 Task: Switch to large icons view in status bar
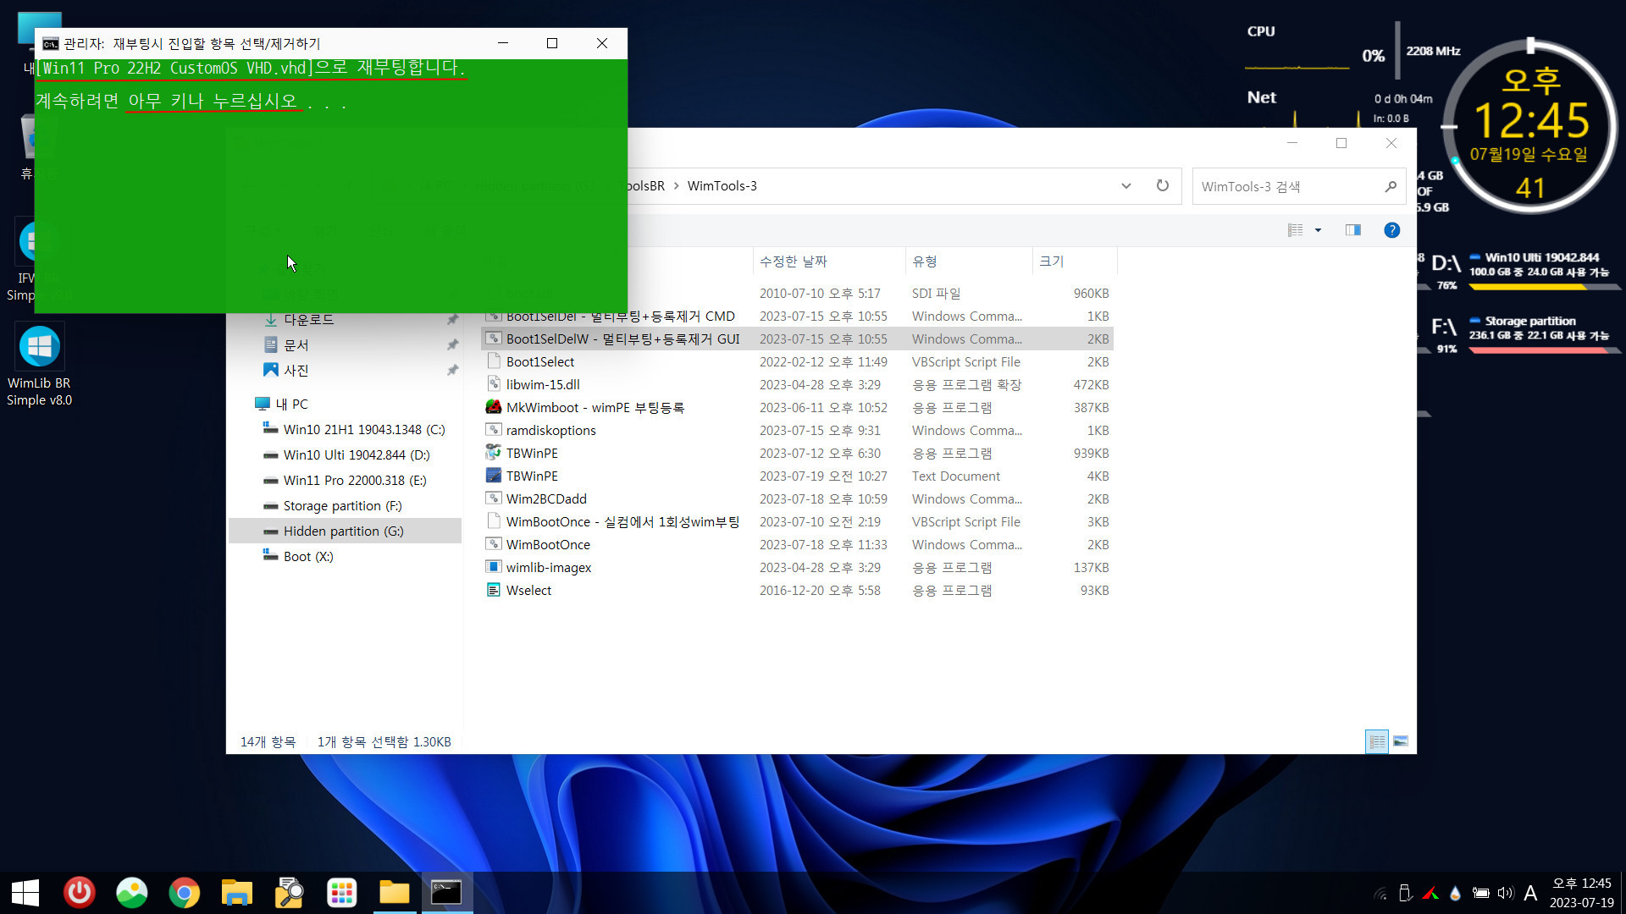[x=1401, y=741]
